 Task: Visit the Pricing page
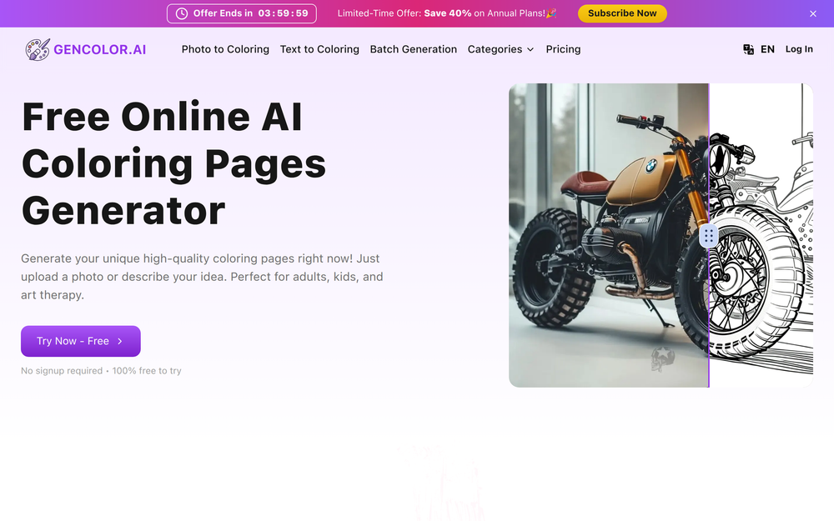563,49
